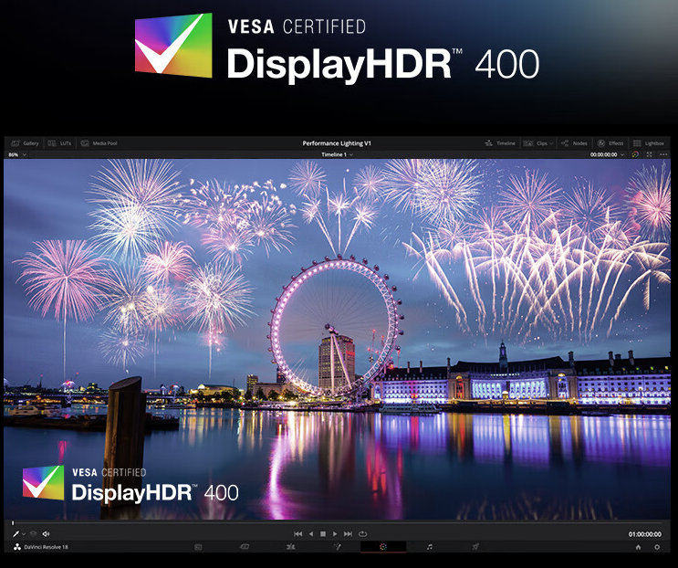This screenshot has height=568, width=678.
Task: Open the 86% viewer zoom dropdown
Action: point(16,154)
